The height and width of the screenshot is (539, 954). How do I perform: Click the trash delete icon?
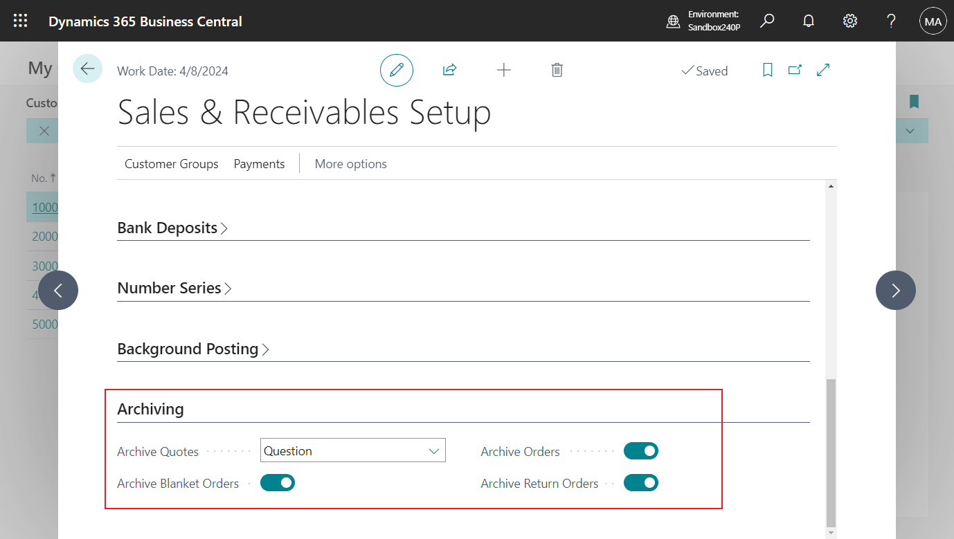coord(557,70)
